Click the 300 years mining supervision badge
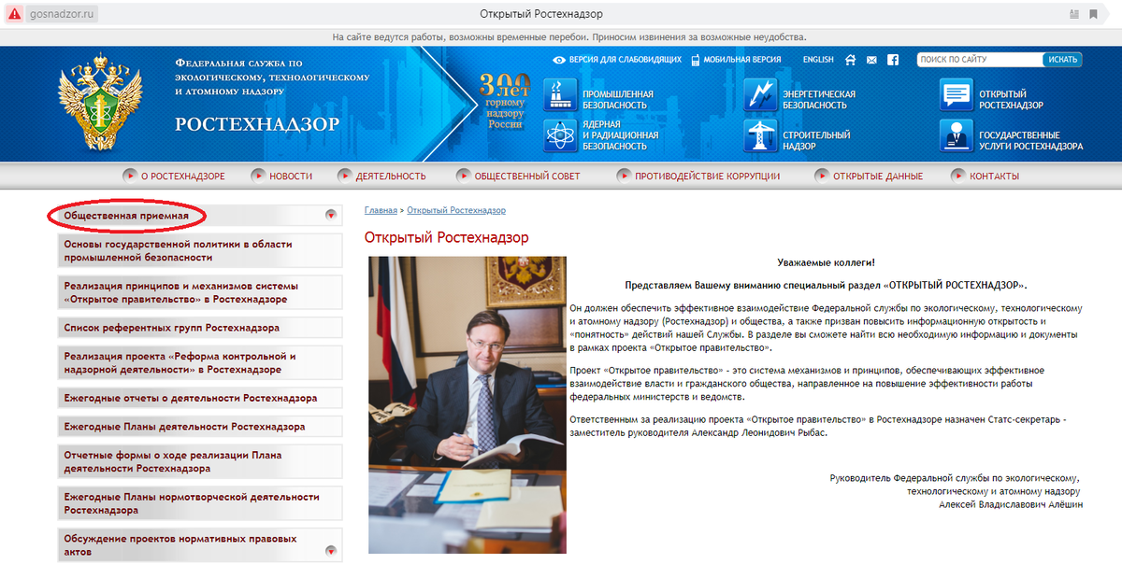 point(505,101)
